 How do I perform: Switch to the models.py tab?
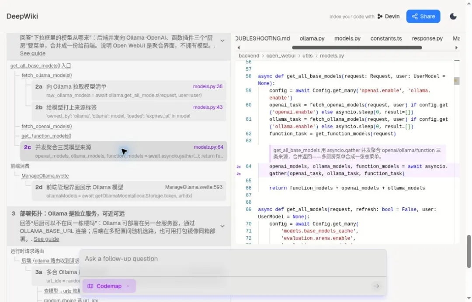click(x=347, y=38)
